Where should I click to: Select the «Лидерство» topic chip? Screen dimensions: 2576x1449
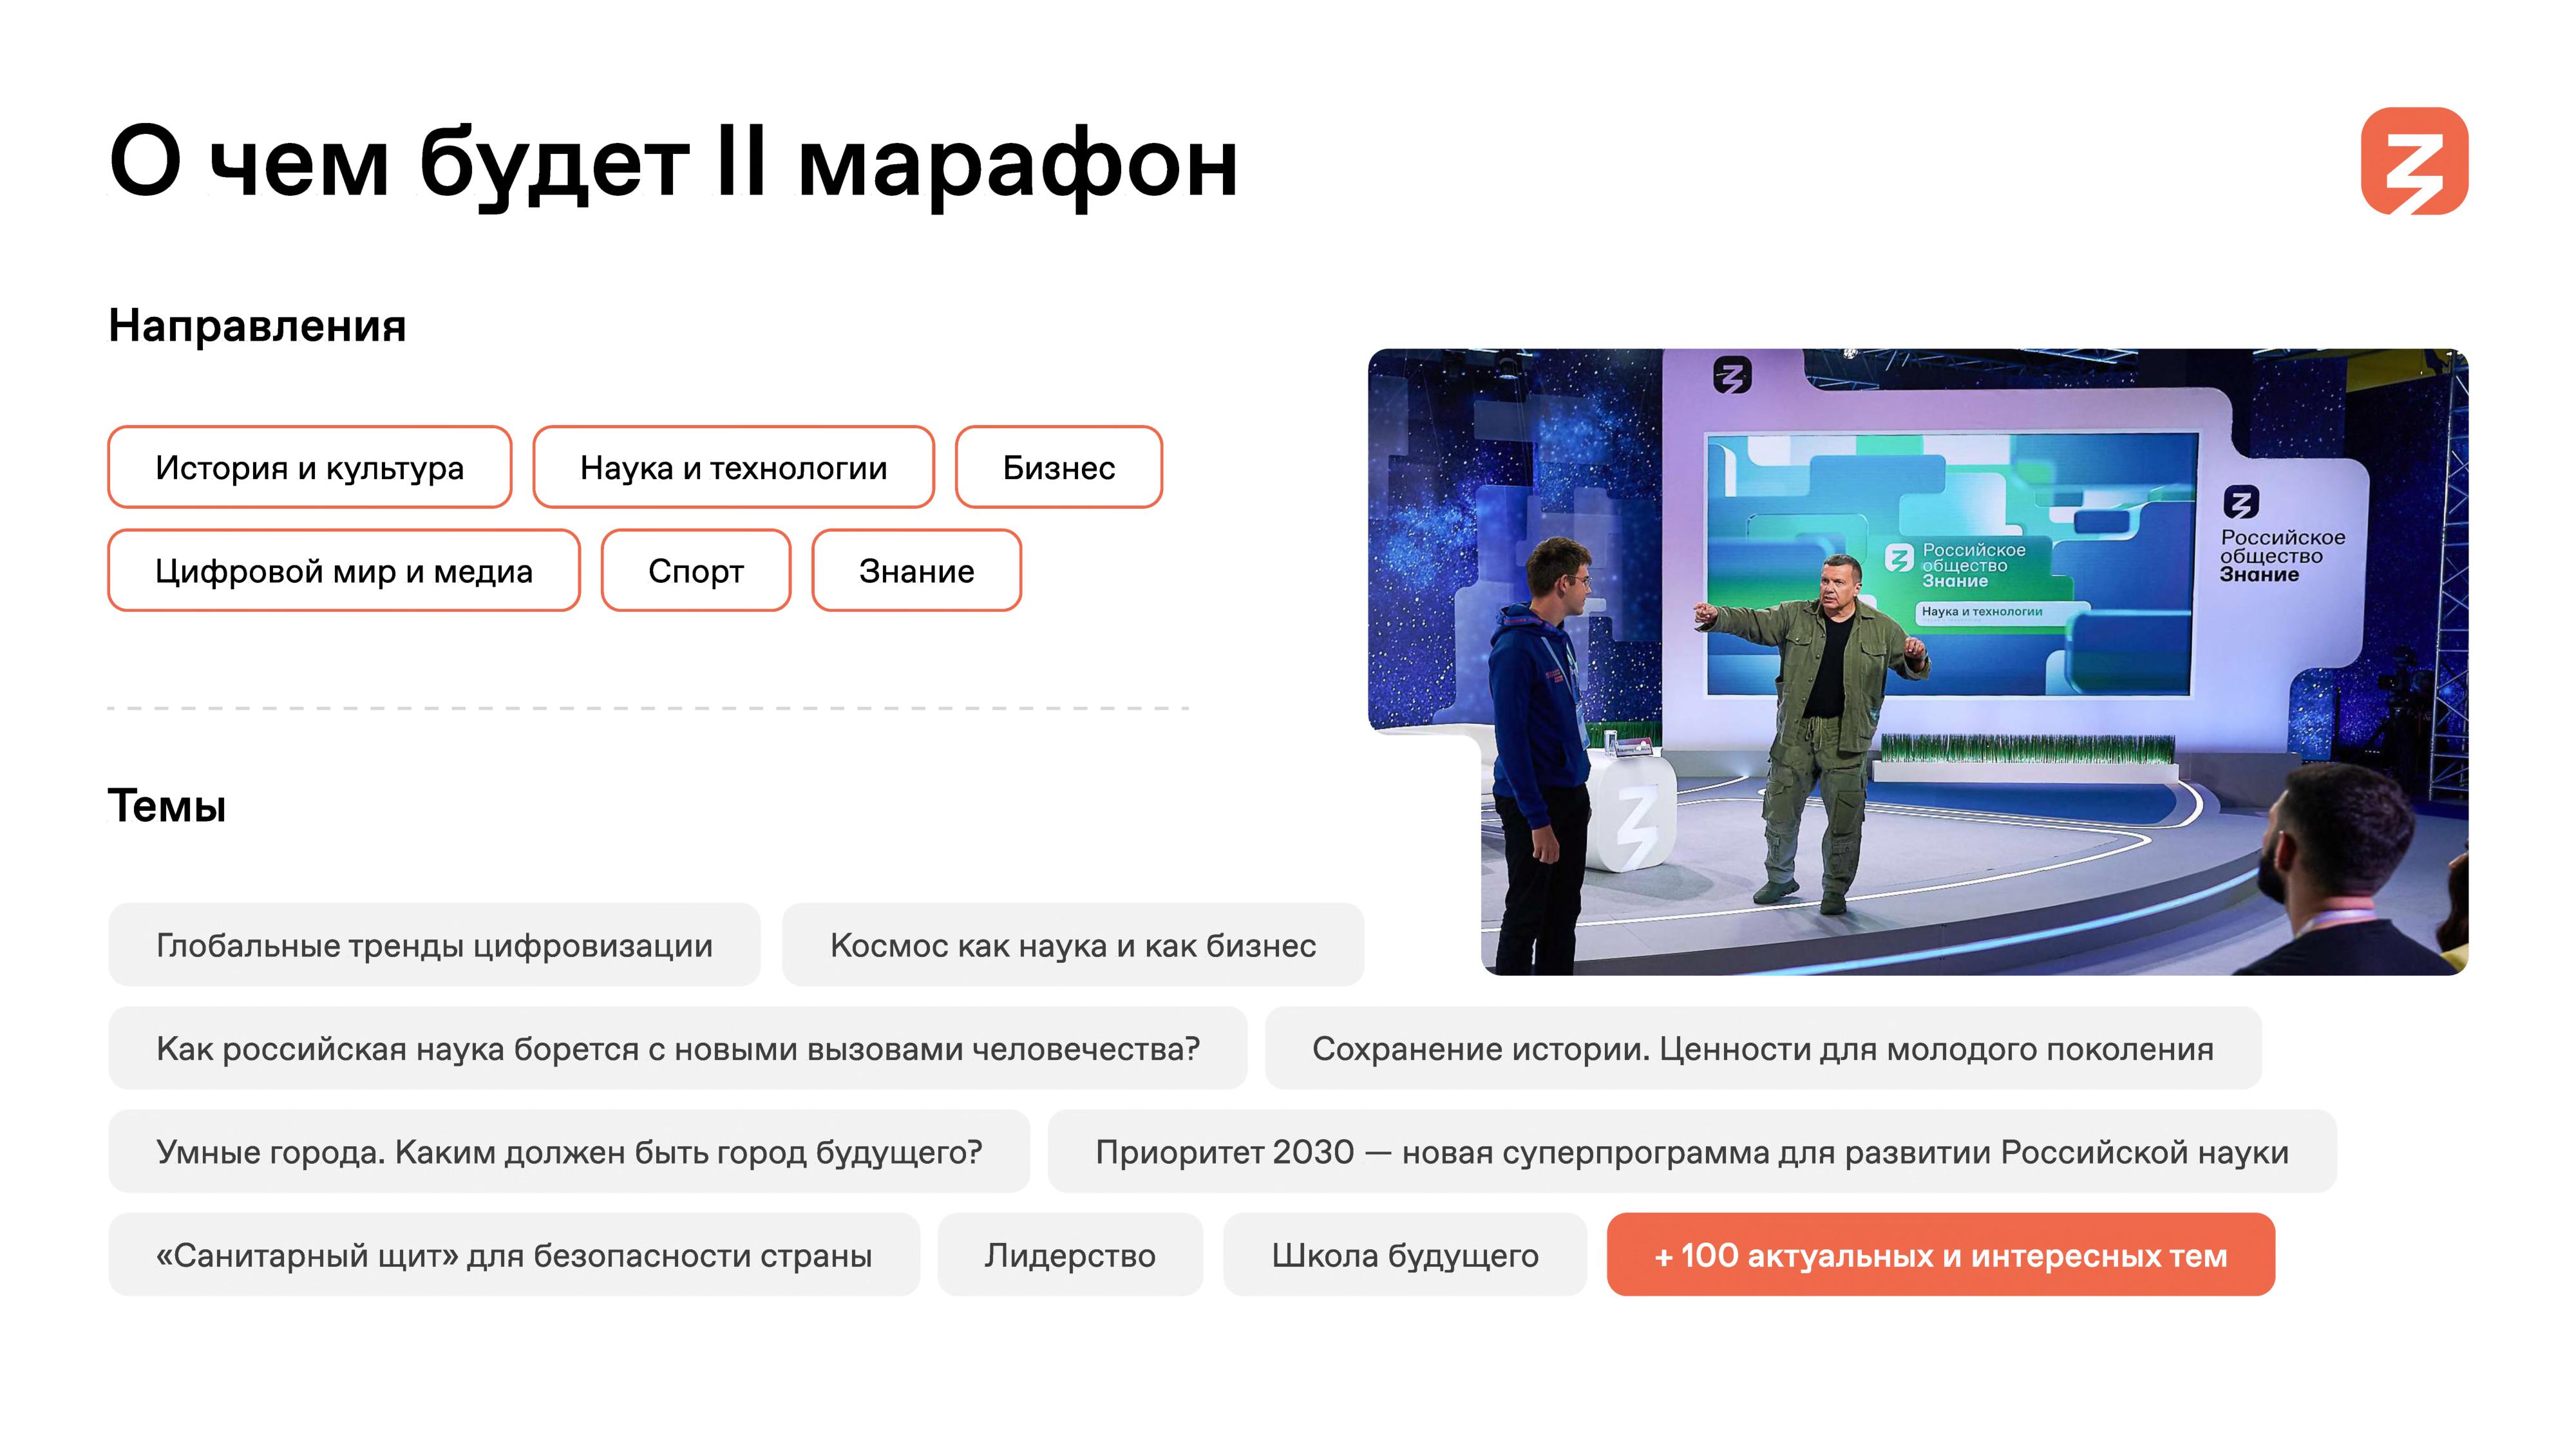(x=1069, y=1254)
